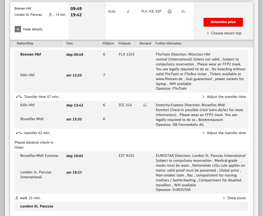The width and height of the screenshot is (263, 216).
Task: Select the Further information column header
Action: 168,43
